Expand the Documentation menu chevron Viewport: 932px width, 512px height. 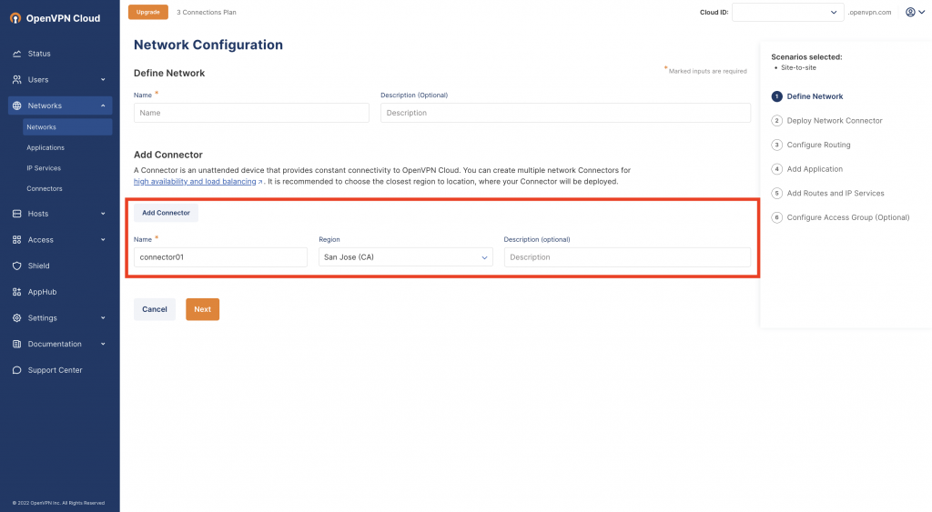(x=103, y=344)
